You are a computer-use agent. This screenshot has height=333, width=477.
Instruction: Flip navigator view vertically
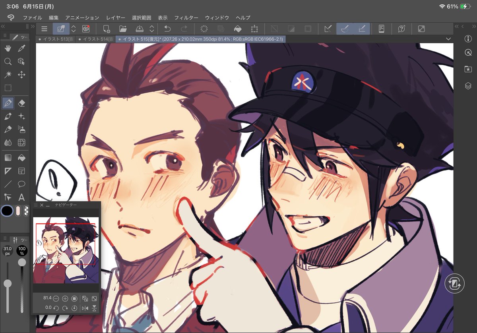tap(94, 308)
